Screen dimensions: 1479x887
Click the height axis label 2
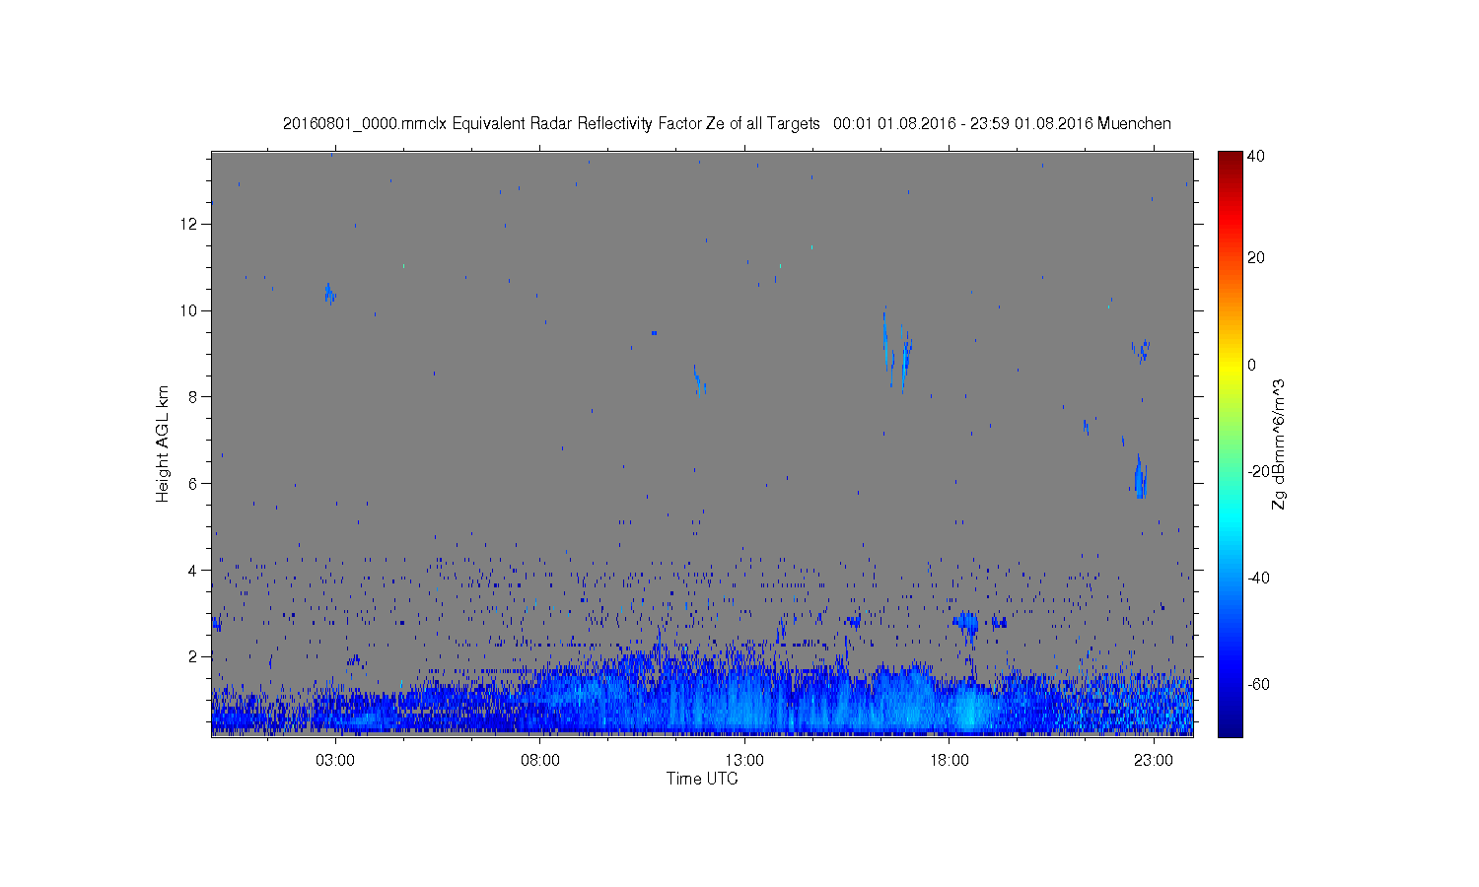click(x=193, y=656)
